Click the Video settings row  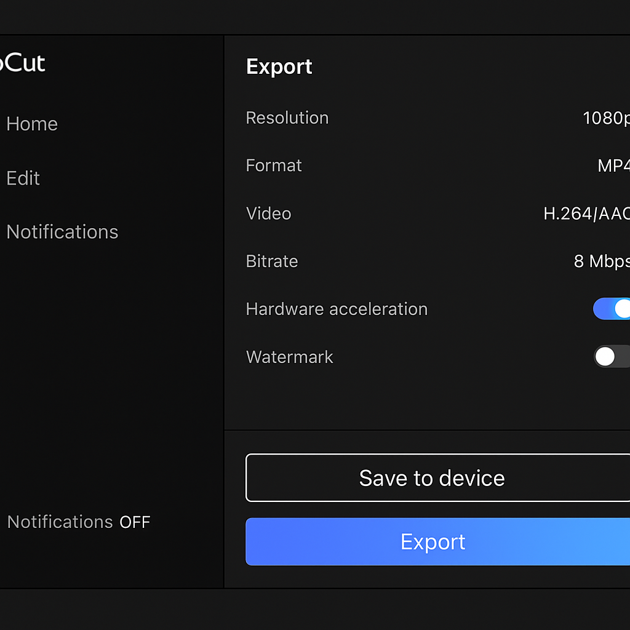click(x=268, y=213)
